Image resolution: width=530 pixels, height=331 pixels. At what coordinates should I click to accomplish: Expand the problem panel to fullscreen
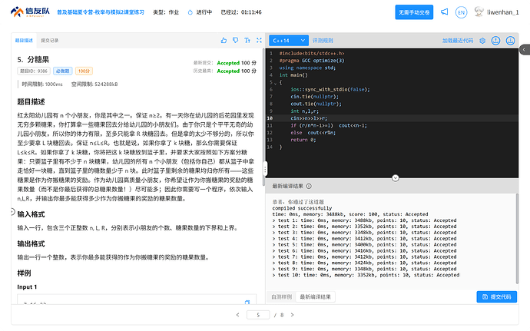tap(260, 40)
